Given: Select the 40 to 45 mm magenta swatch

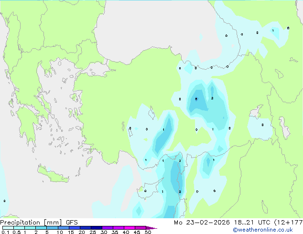Looking at the screenshot, I should [130, 228].
